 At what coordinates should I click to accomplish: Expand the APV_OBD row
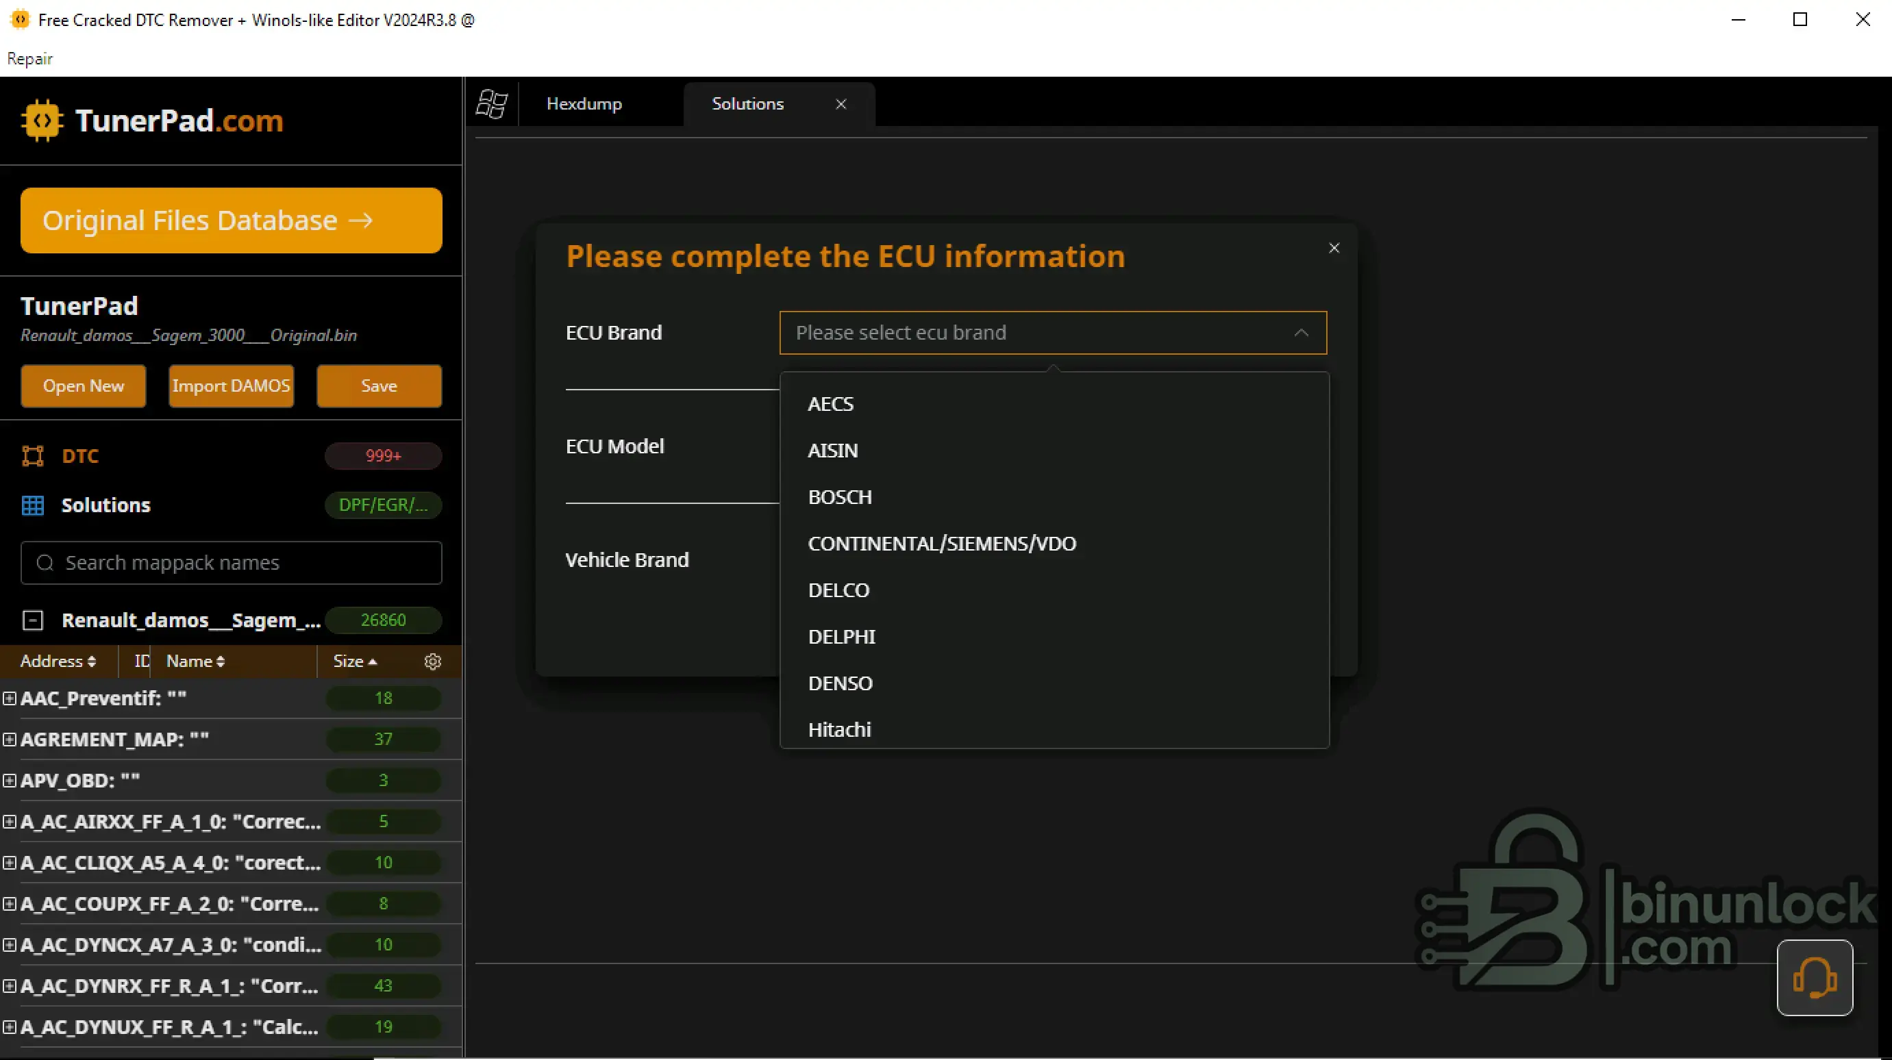pyautogui.click(x=10, y=781)
